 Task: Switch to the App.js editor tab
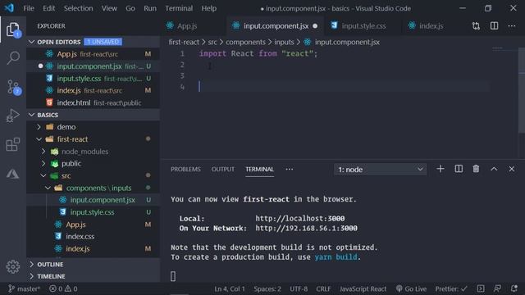(x=194, y=25)
